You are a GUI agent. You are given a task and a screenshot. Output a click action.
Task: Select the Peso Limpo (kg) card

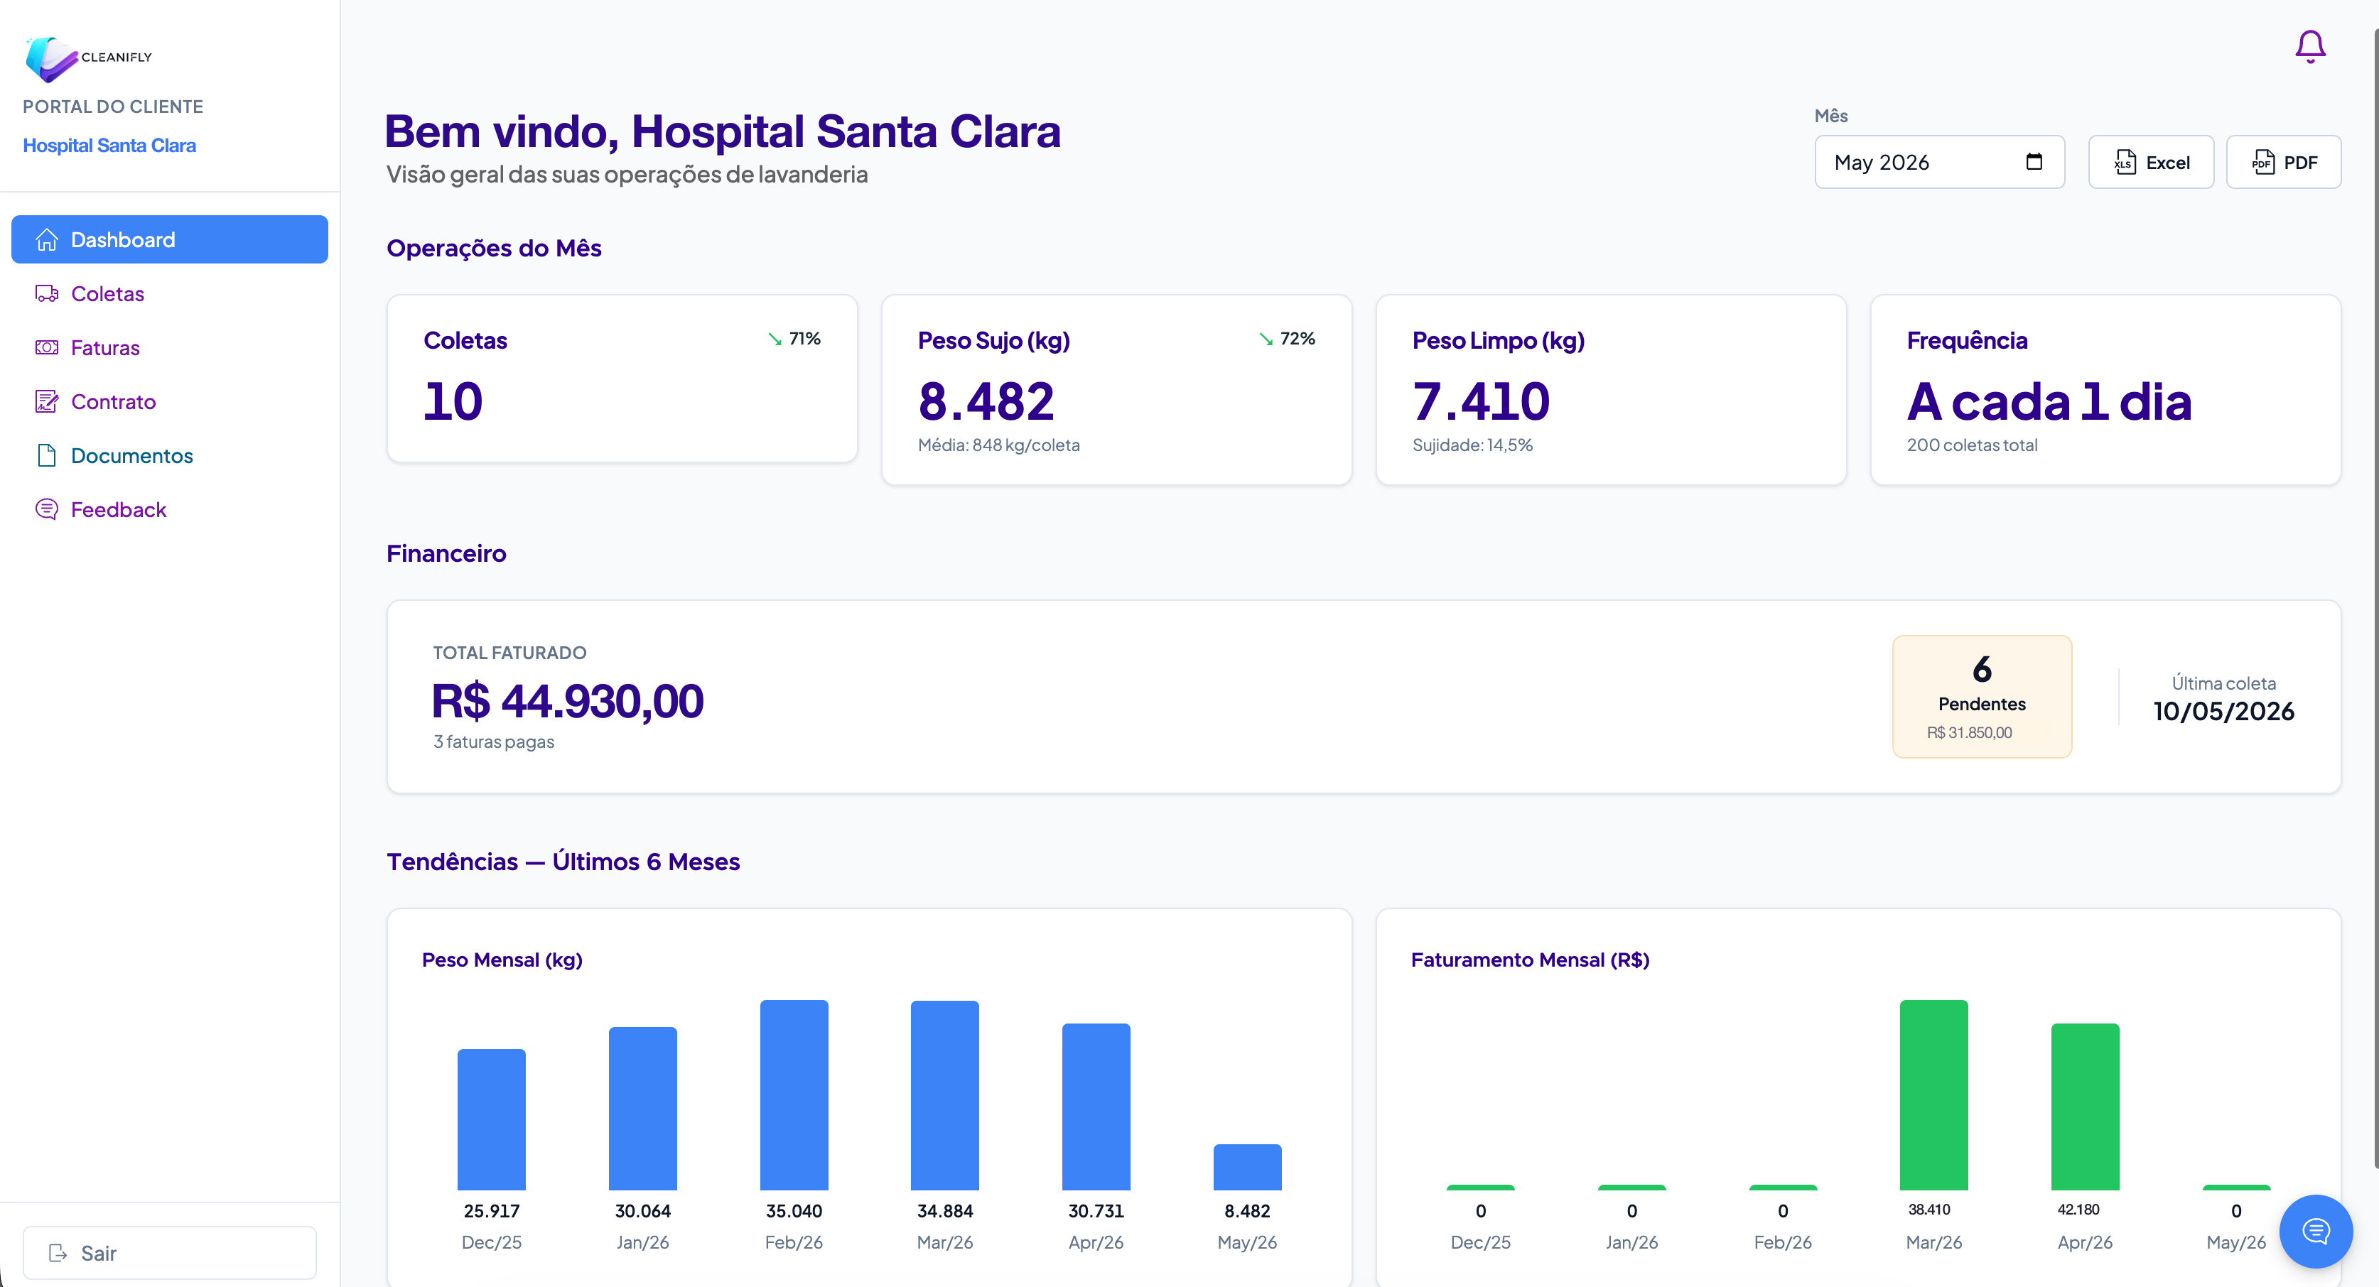click(1611, 390)
